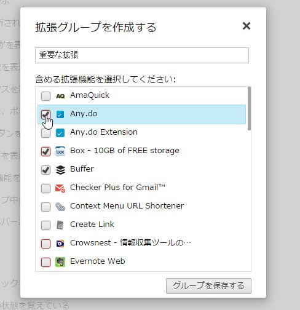Click the Context Menu URL Shortener chain icon

(x=60, y=207)
